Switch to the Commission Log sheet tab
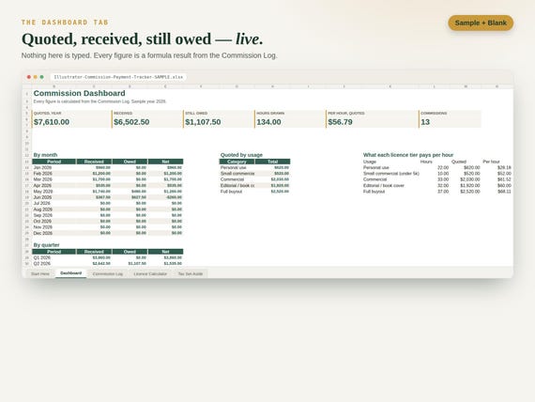The height and width of the screenshot is (402, 535). pyautogui.click(x=108, y=274)
